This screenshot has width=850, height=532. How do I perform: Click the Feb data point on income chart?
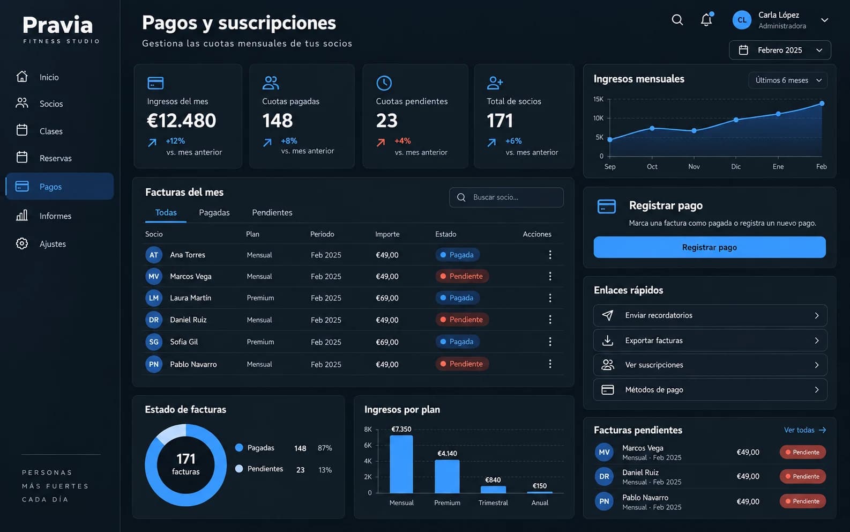click(822, 104)
